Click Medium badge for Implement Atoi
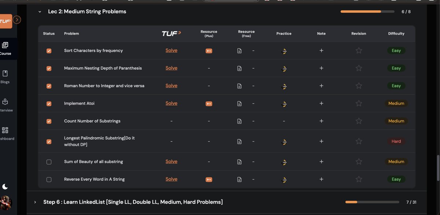 [x=396, y=103]
